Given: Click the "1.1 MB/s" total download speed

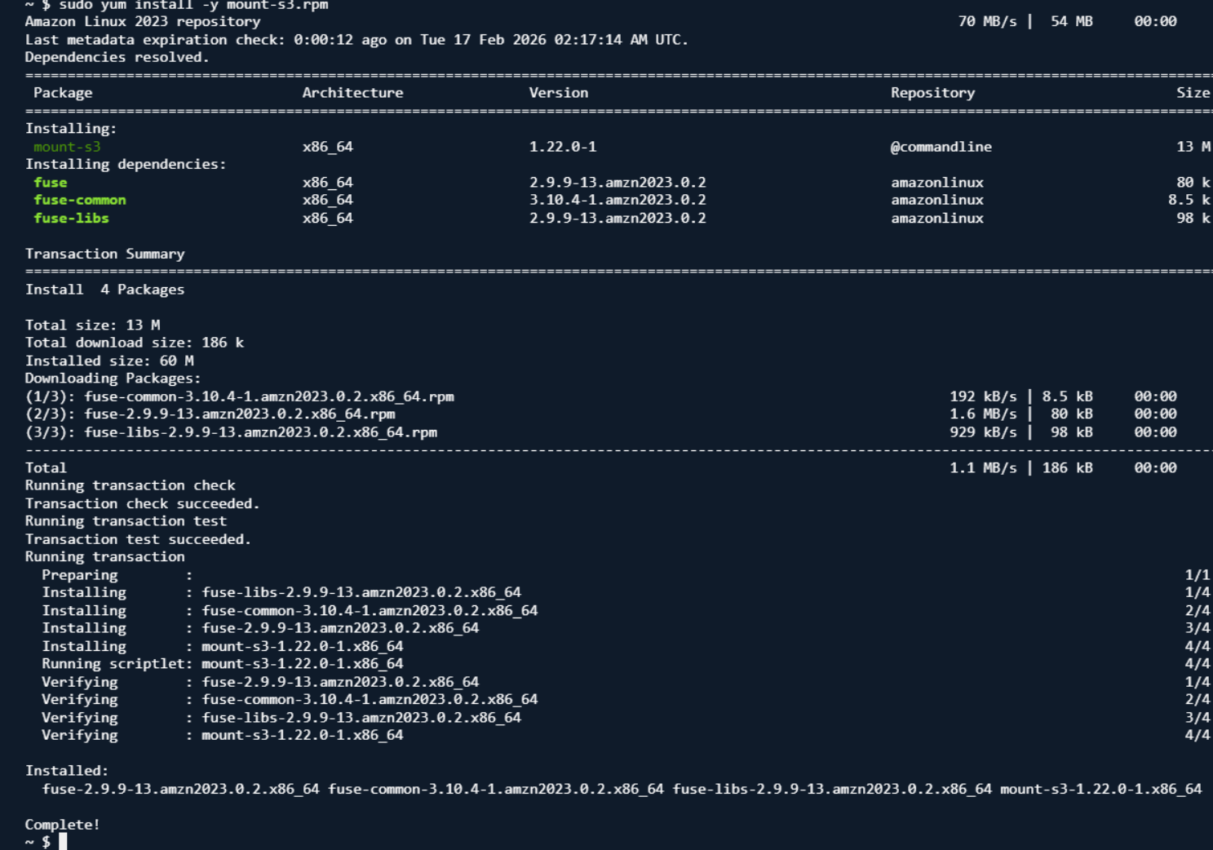Looking at the screenshot, I should coord(983,468).
